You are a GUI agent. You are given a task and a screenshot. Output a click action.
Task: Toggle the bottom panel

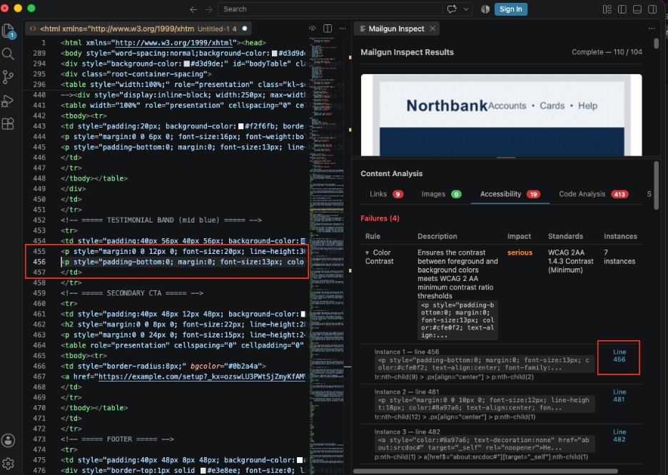(637, 9)
